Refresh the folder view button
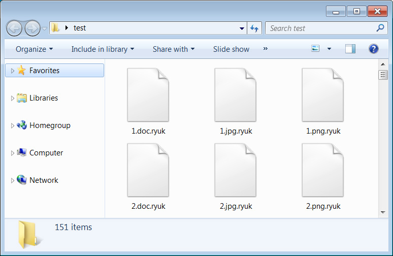 [254, 28]
